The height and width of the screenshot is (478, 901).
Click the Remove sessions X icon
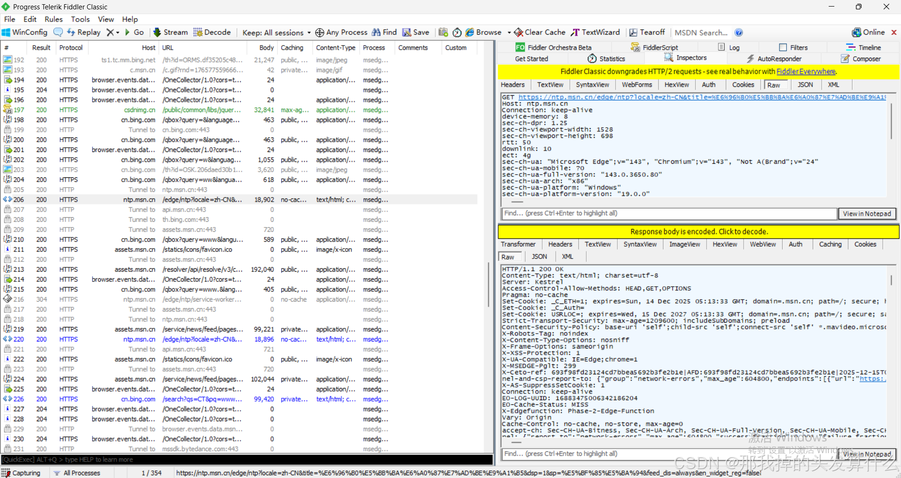tap(110, 32)
